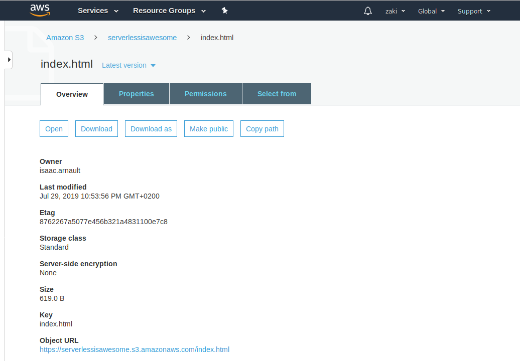The height and width of the screenshot is (361, 520).
Task: Open the Select from tab
Action: point(277,93)
